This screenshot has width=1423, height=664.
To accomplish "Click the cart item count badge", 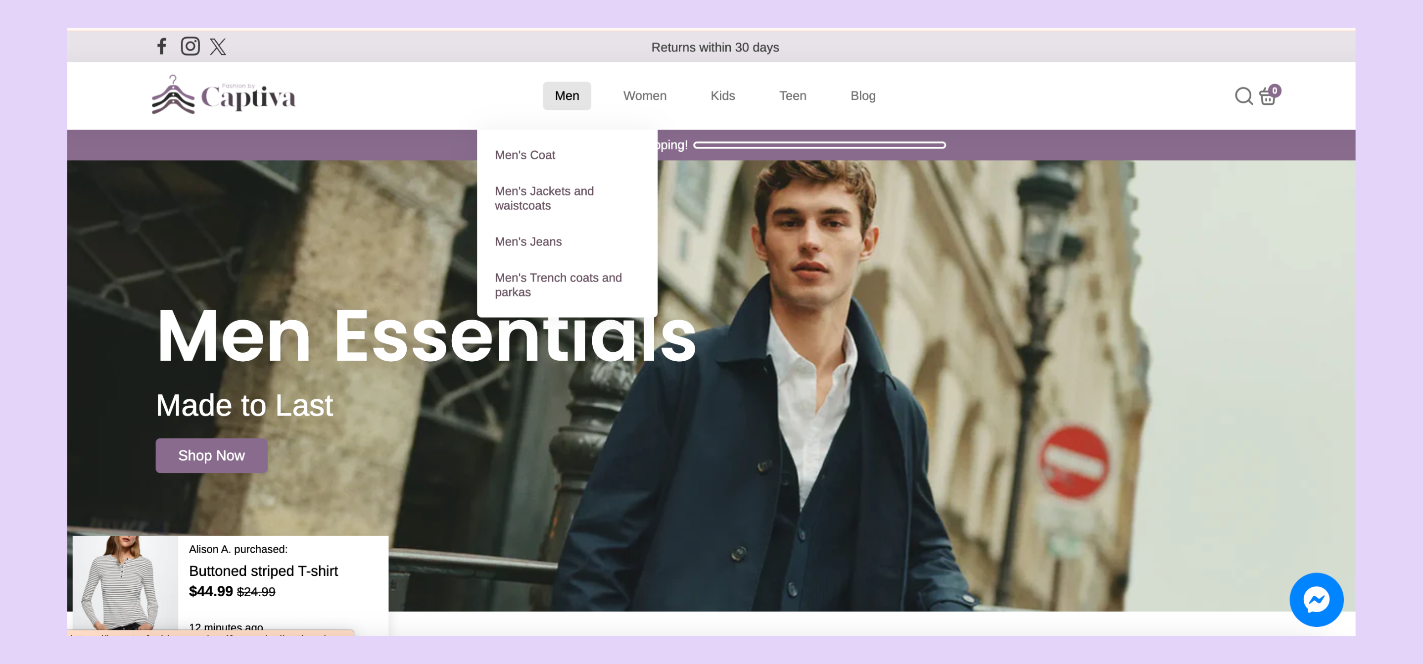I will pos(1275,90).
